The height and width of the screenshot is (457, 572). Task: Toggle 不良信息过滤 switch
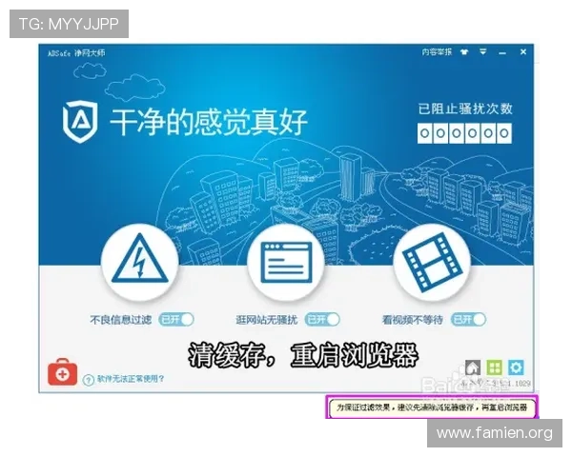(176, 320)
